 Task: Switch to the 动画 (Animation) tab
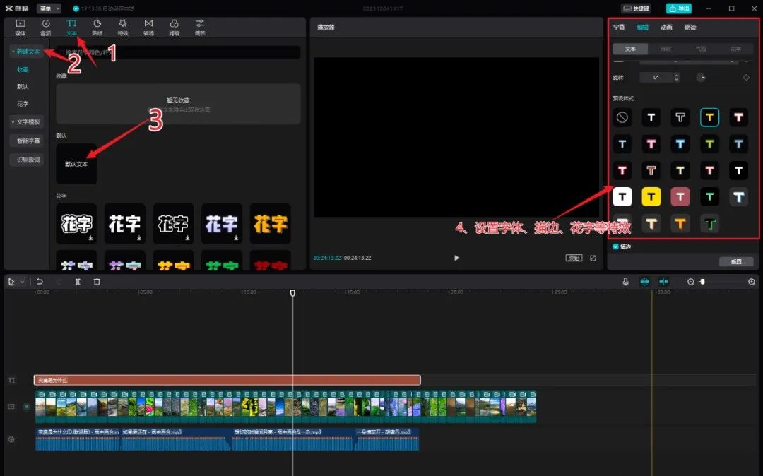coord(666,28)
